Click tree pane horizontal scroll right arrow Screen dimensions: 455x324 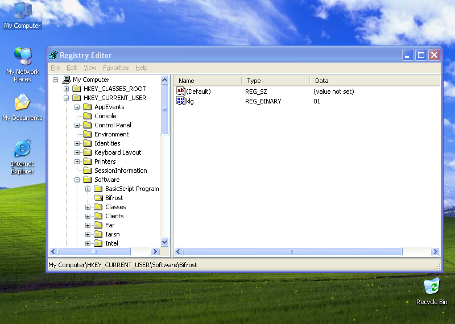(x=155, y=251)
